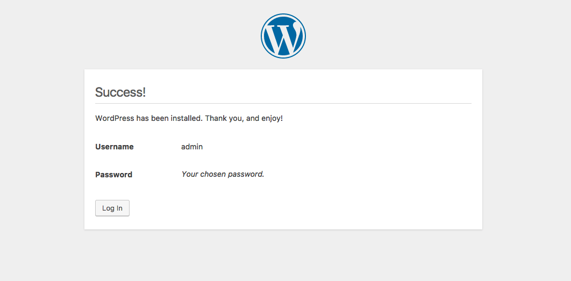This screenshot has width=571, height=281.
Task: Click the WordPress has been installed sentence
Action: click(x=149, y=119)
